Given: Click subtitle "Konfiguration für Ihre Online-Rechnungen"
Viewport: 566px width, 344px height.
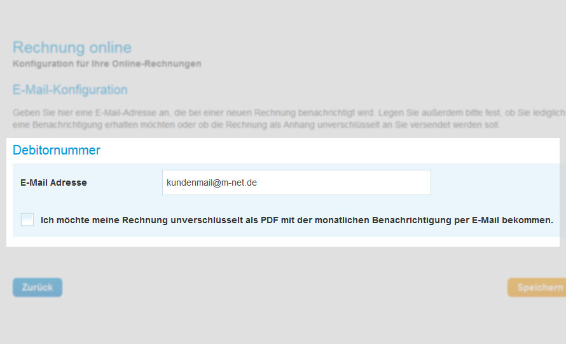Looking at the screenshot, I should pyautogui.click(x=107, y=64).
